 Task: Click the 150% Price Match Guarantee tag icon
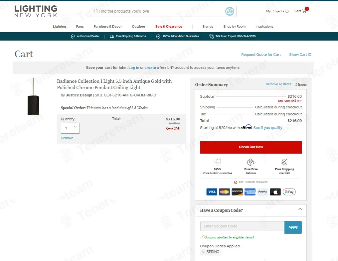[217, 162]
